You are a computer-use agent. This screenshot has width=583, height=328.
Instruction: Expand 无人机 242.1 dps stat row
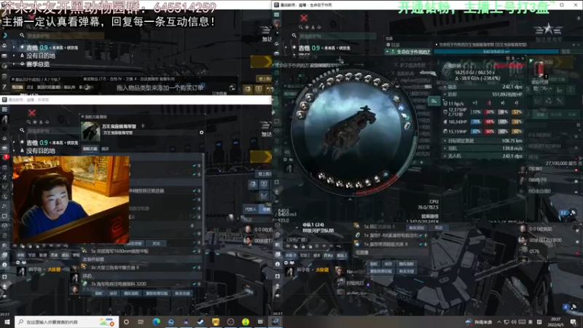[x=484, y=156]
